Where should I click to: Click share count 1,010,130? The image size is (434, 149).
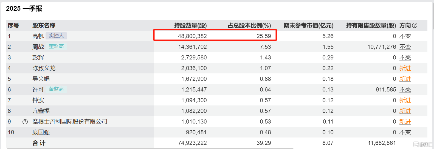(194, 122)
